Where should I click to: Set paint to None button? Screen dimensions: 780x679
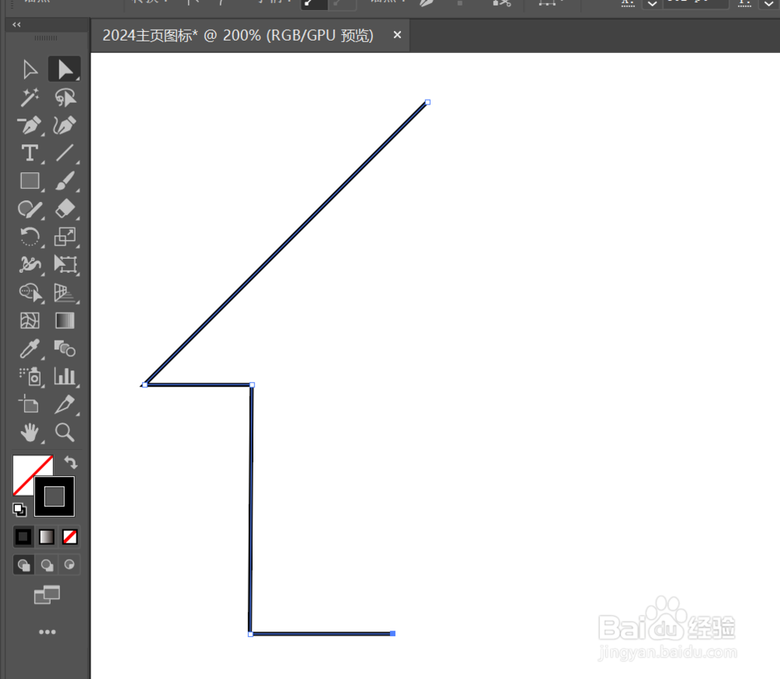coord(69,537)
